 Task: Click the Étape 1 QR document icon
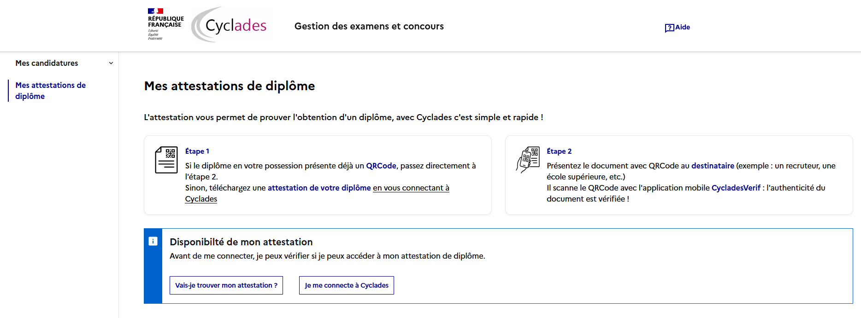pyautogui.click(x=166, y=160)
